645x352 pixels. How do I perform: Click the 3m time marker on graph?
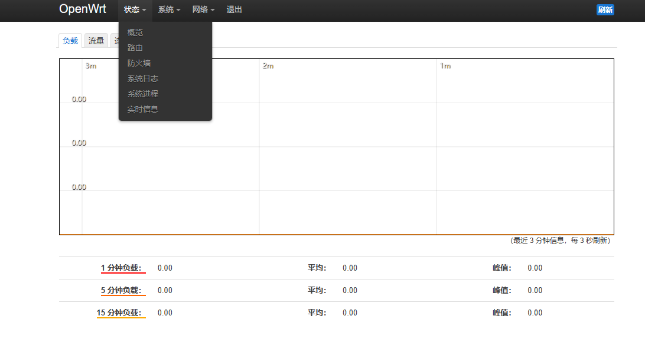(x=91, y=66)
